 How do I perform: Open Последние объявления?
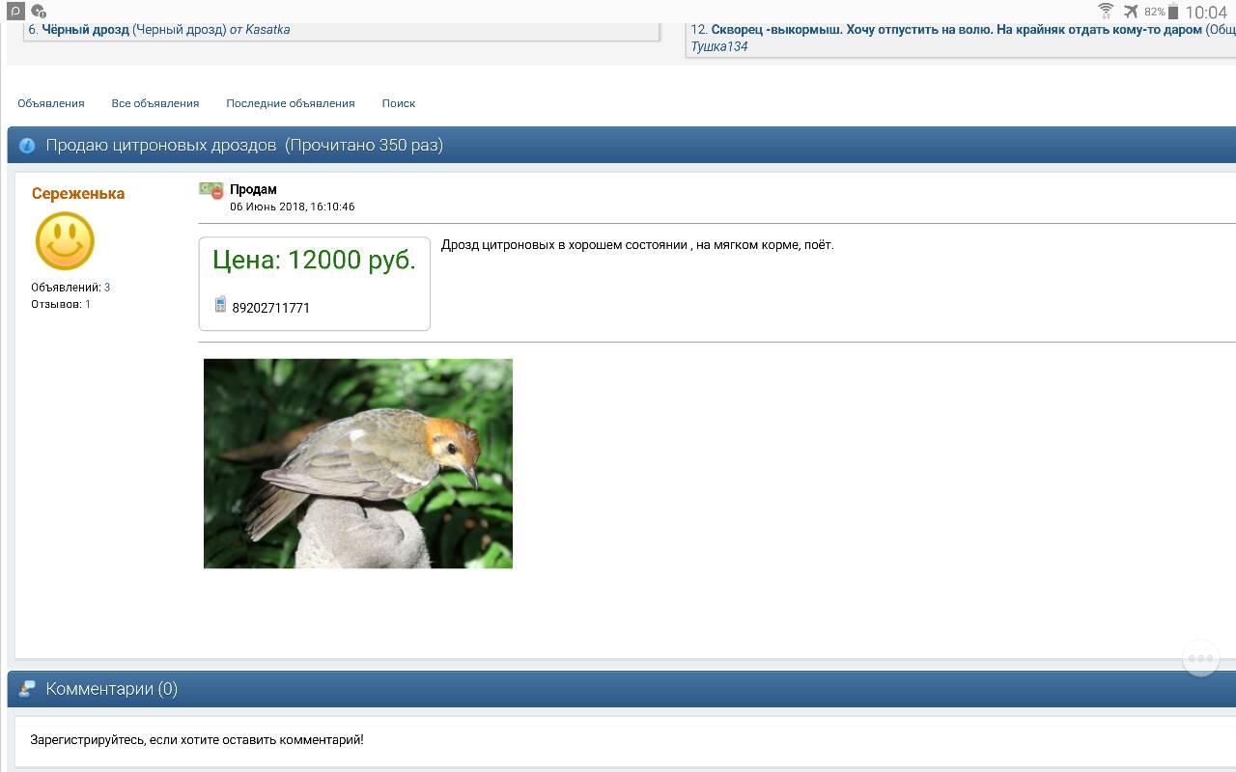(290, 103)
